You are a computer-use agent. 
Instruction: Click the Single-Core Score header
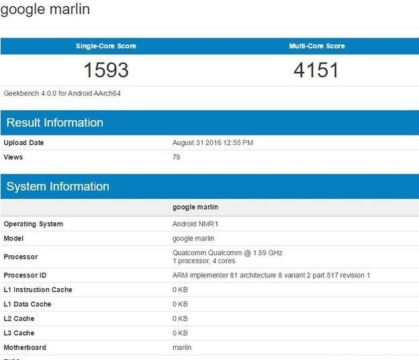(106, 46)
